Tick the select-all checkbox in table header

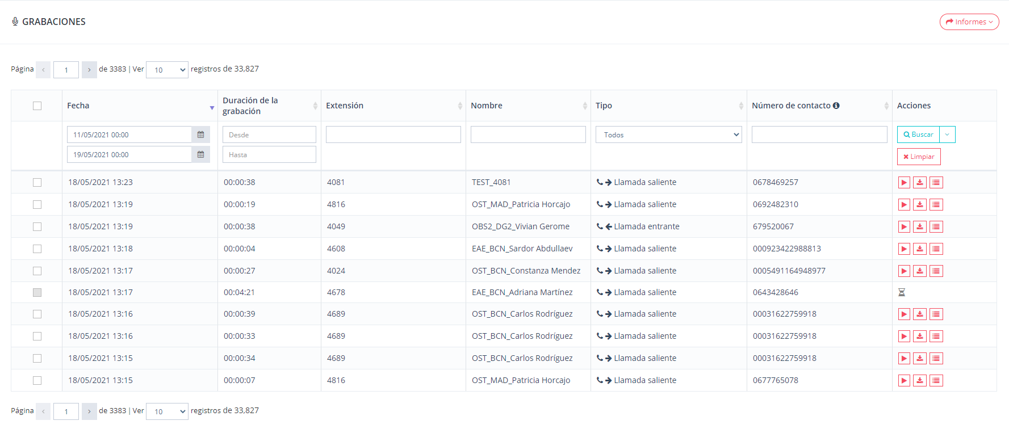[x=37, y=106]
